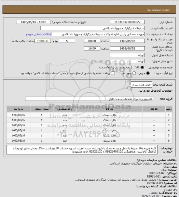Click the buyer notes text box
This screenshot has height=197, width=179.
click(82, 150)
